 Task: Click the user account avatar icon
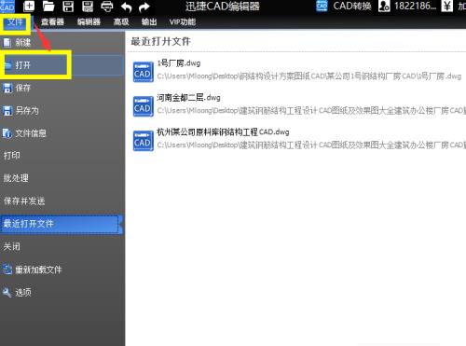[x=384, y=6]
